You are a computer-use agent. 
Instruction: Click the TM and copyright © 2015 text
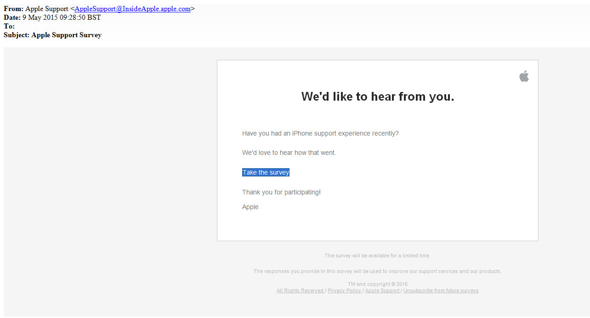[378, 284]
